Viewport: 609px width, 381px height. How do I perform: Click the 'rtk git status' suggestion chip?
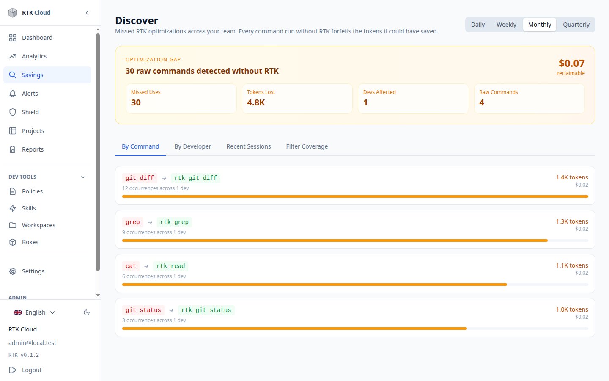206,310
